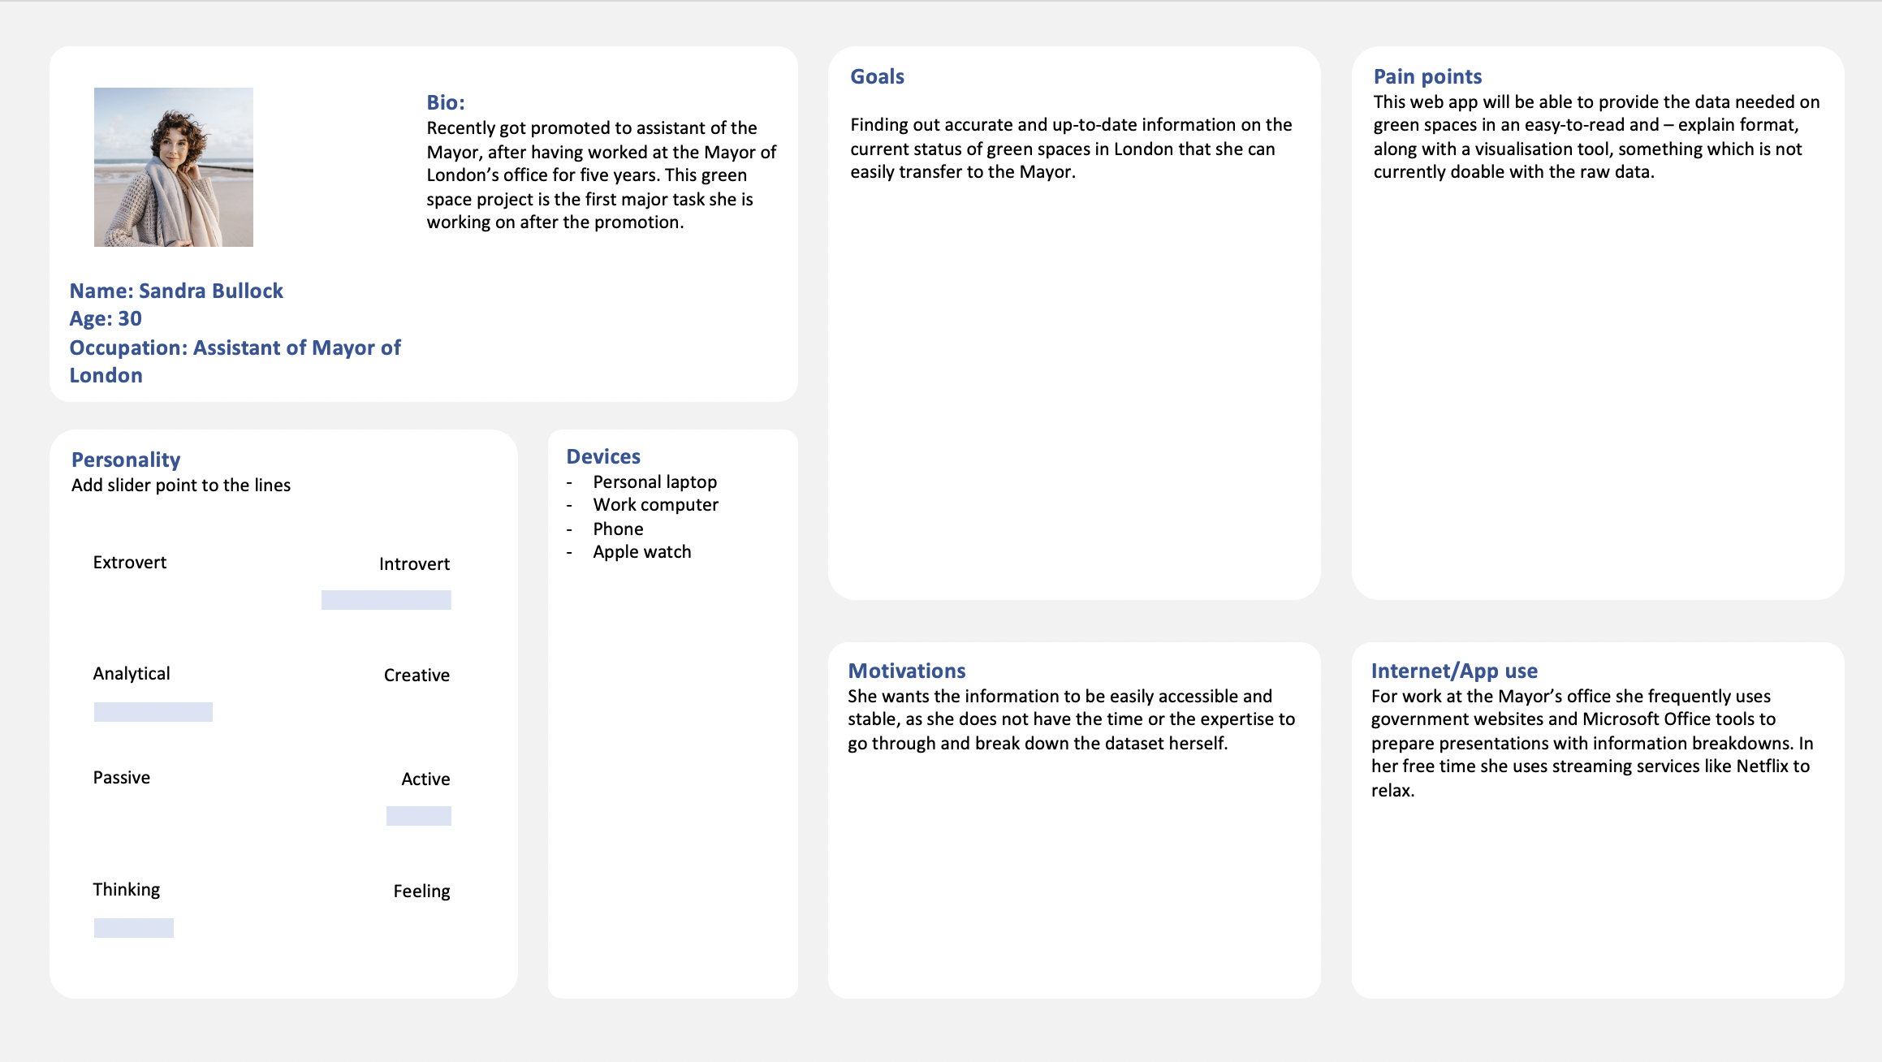The height and width of the screenshot is (1062, 1882).
Task: Click the Age: 30 text line
Action: [x=106, y=318]
